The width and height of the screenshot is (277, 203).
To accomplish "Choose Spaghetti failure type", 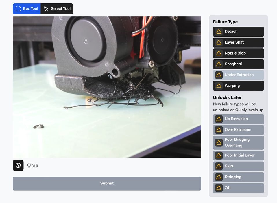I will (238, 64).
